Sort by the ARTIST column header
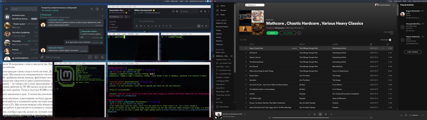 click(302, 44)
